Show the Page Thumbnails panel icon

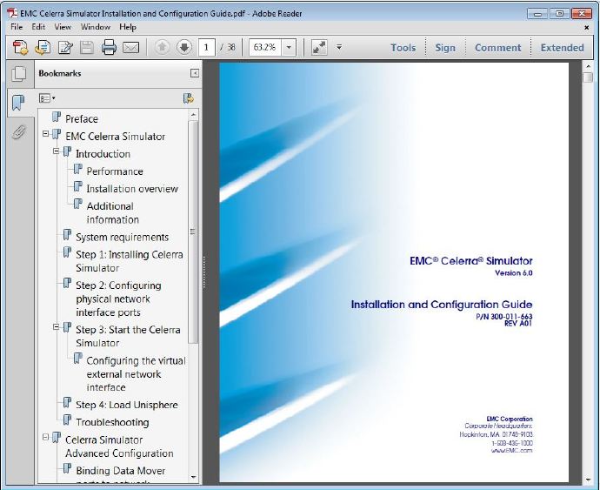click(19, 74)
